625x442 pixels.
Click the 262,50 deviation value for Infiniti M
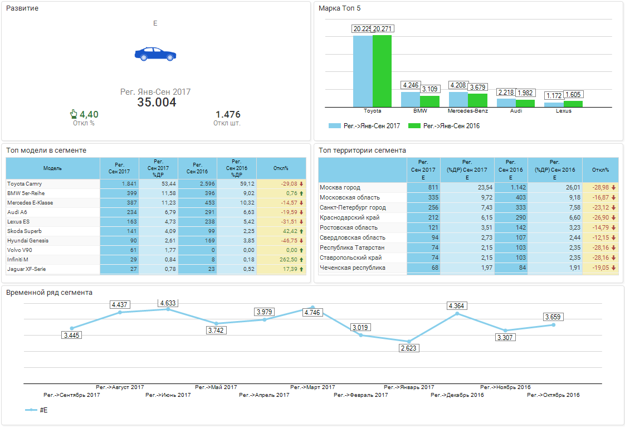coord(289,260)
